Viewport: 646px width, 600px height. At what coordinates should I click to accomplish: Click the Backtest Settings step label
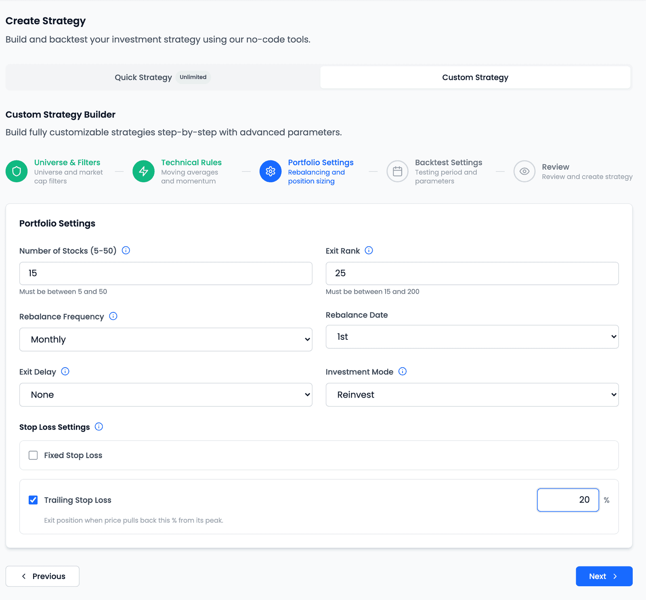[x=449, y=162]
